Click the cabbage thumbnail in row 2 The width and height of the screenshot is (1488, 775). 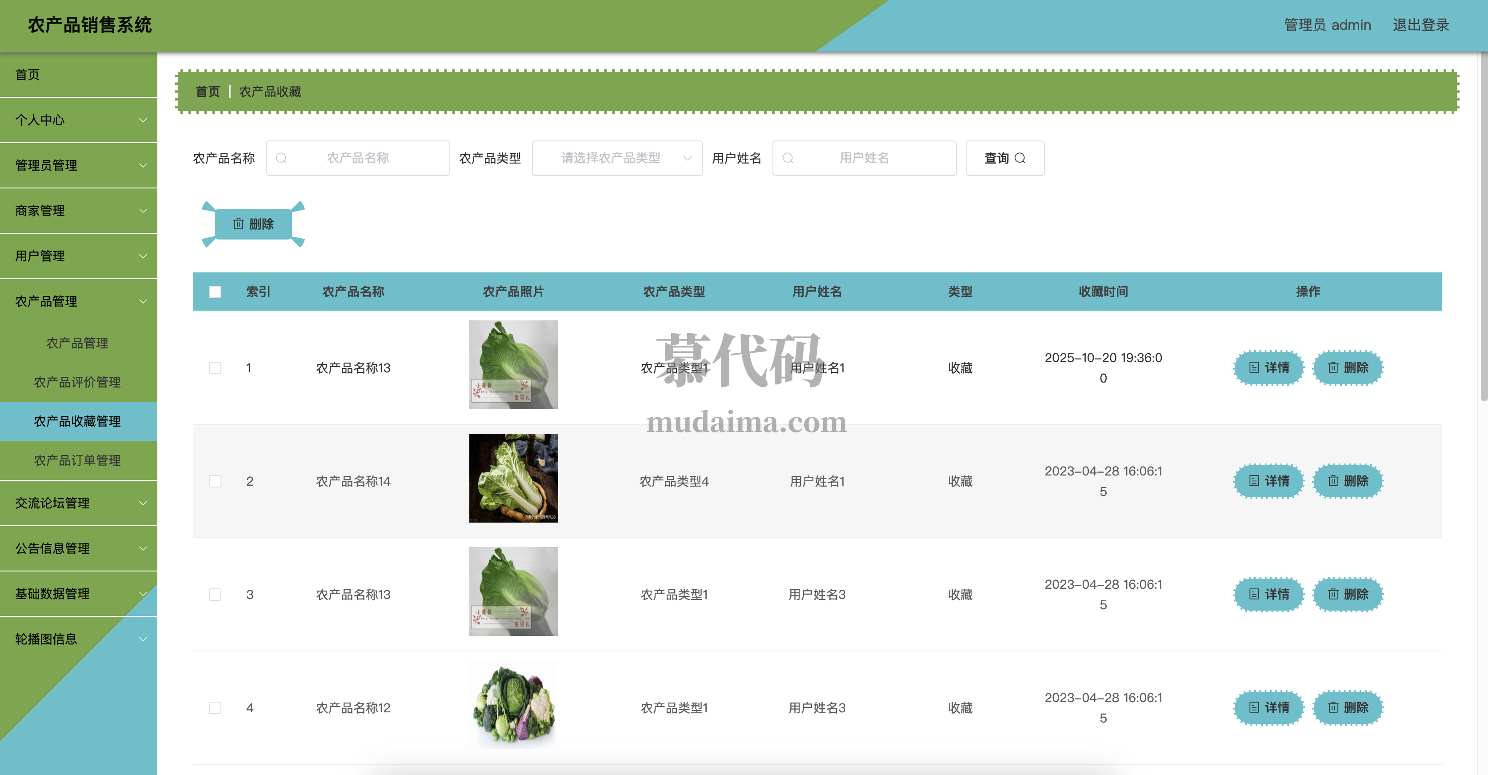[513, 478]
